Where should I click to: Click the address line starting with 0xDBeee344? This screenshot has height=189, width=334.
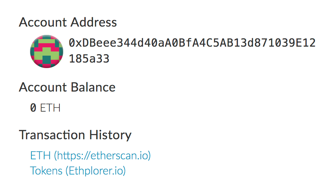point(192,43)
